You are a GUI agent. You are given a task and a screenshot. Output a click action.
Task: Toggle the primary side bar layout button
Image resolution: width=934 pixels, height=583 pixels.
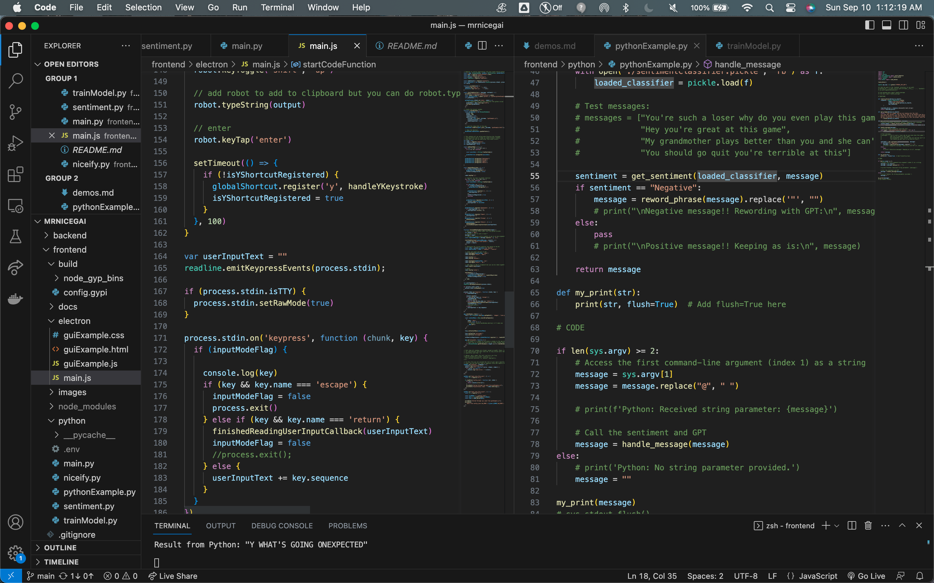(x=869, y=26)
